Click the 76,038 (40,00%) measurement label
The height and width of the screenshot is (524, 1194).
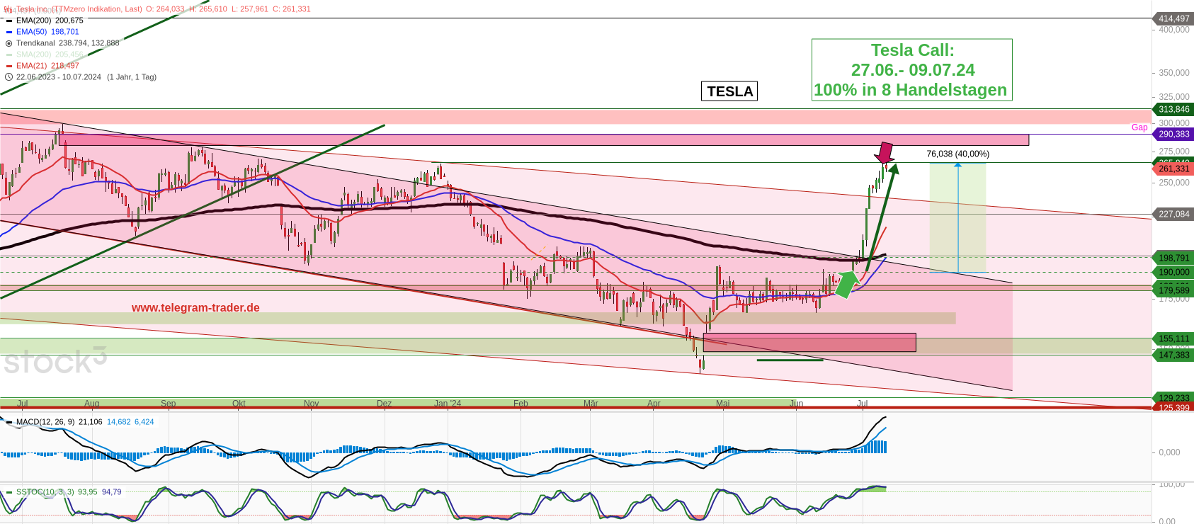(958, 154)
